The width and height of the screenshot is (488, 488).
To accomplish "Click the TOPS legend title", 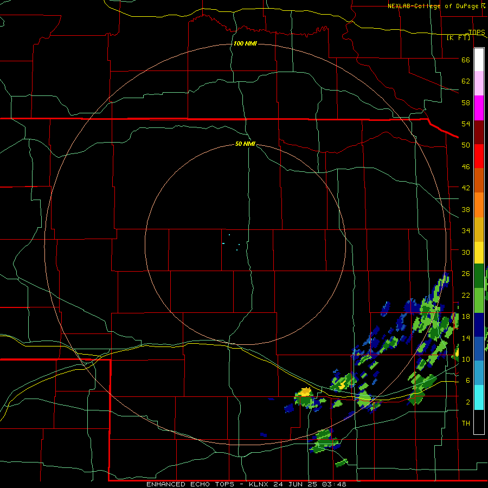I will pyautogui.click(x=477, y=32).
